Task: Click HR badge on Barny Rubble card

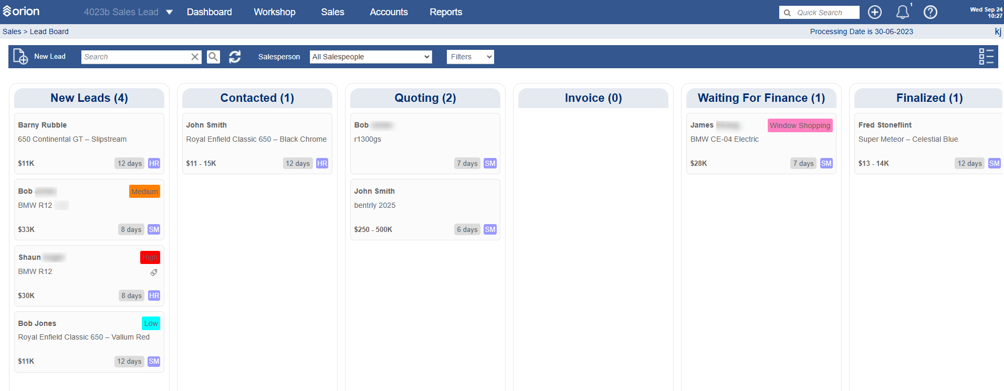Action: [x=154, y=163]
